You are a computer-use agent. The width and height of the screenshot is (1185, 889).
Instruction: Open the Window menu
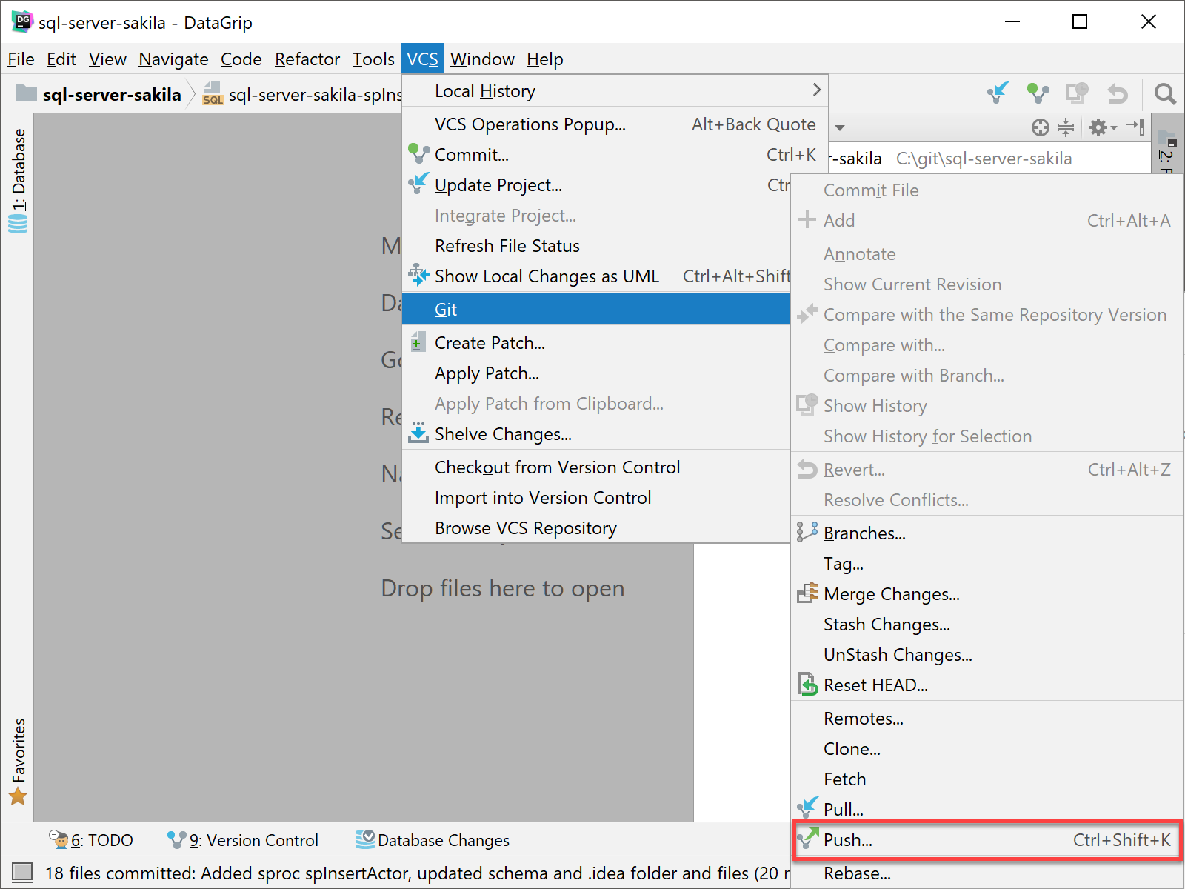pyautogui.click(x=482, y=59)
